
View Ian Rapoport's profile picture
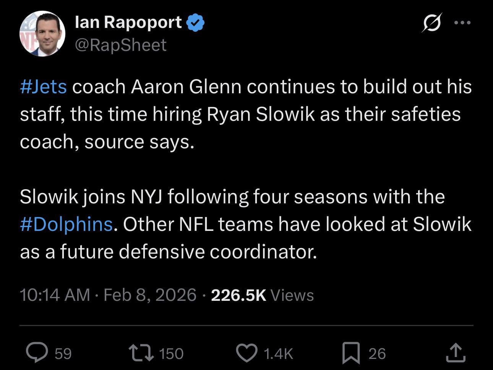click(42, 34)
